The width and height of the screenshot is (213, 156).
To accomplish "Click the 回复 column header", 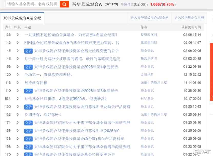I will 17,27.
